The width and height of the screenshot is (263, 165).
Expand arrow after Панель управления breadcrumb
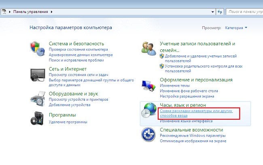pos(51,12)
